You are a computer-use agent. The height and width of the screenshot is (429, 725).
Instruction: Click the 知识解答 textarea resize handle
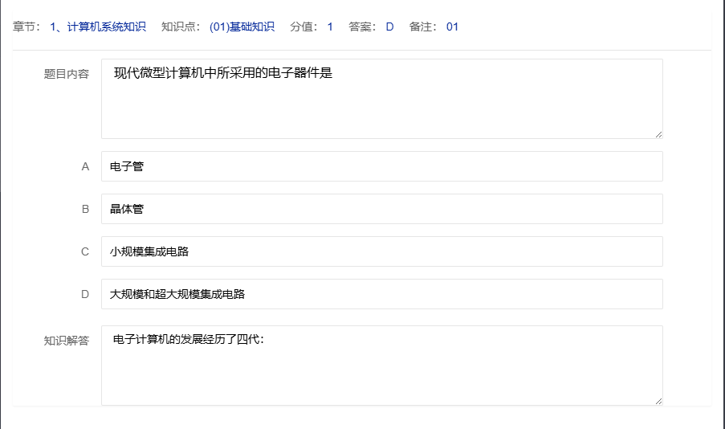click(x=658, y=401)
